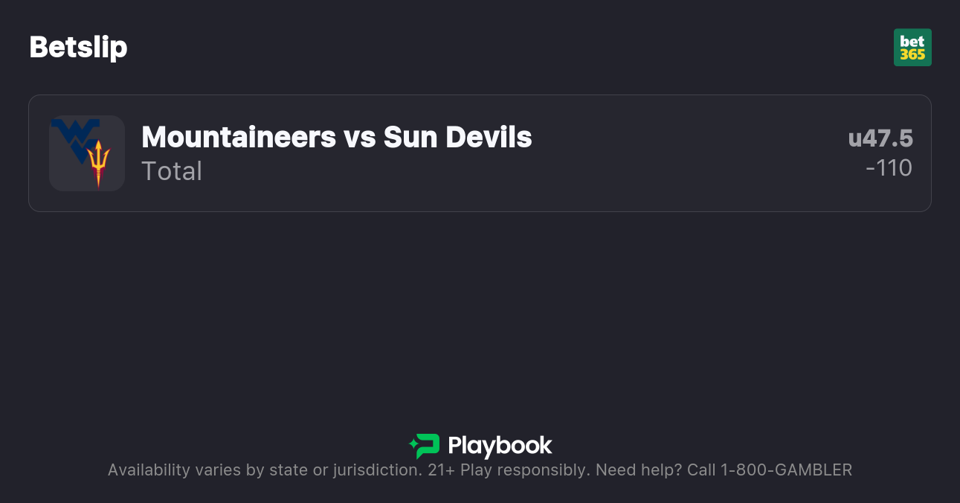Click the -110 odds value

(889, 168)
